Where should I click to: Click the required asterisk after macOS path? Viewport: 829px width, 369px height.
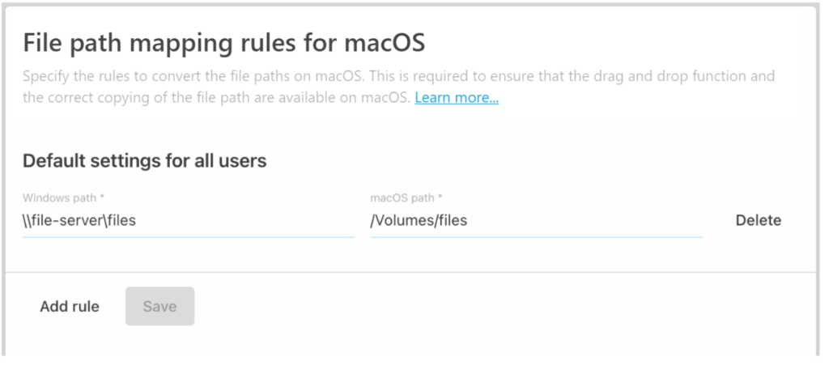pyautogui.click(x=439, y=197)
